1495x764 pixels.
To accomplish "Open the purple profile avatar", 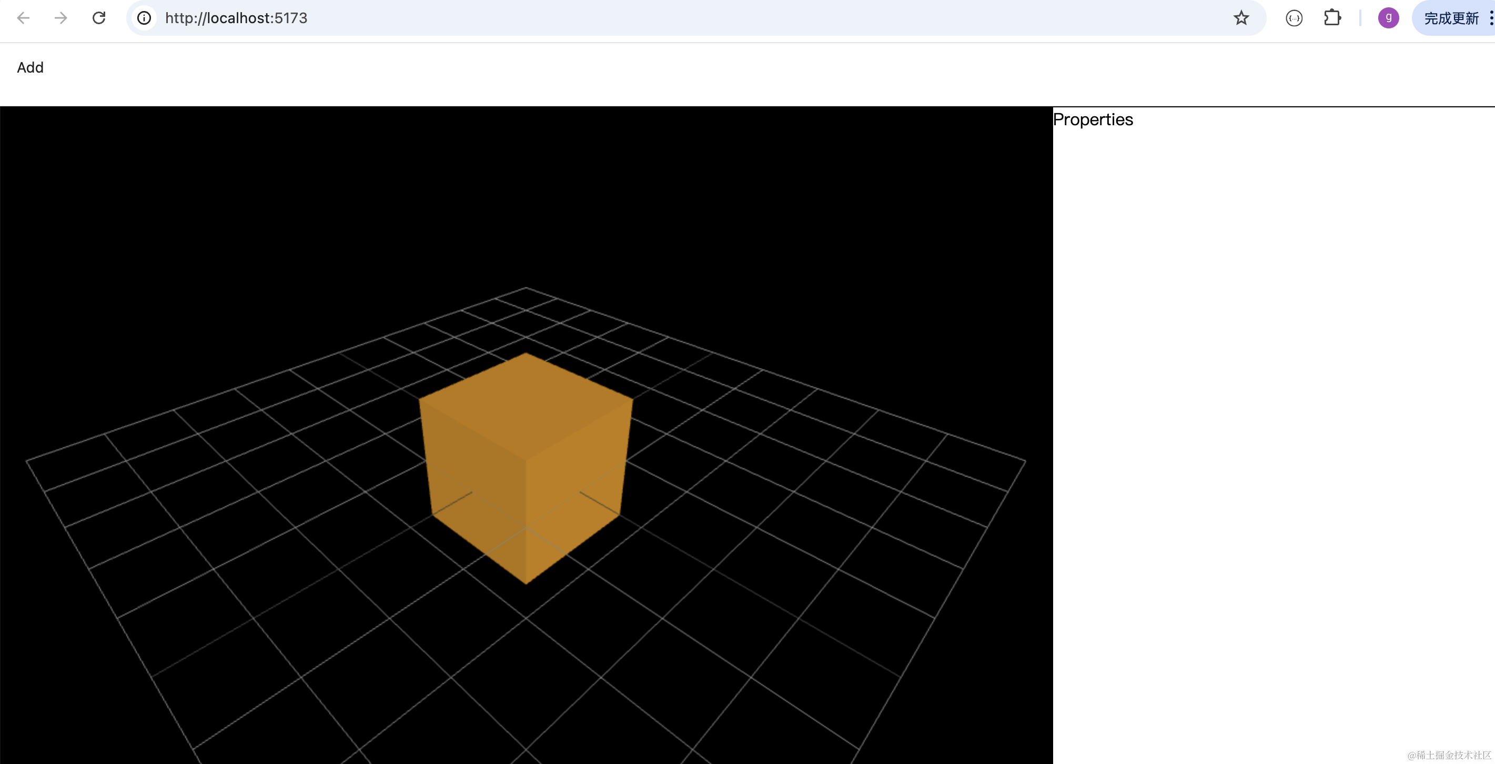I will (x=1388, y=18).
